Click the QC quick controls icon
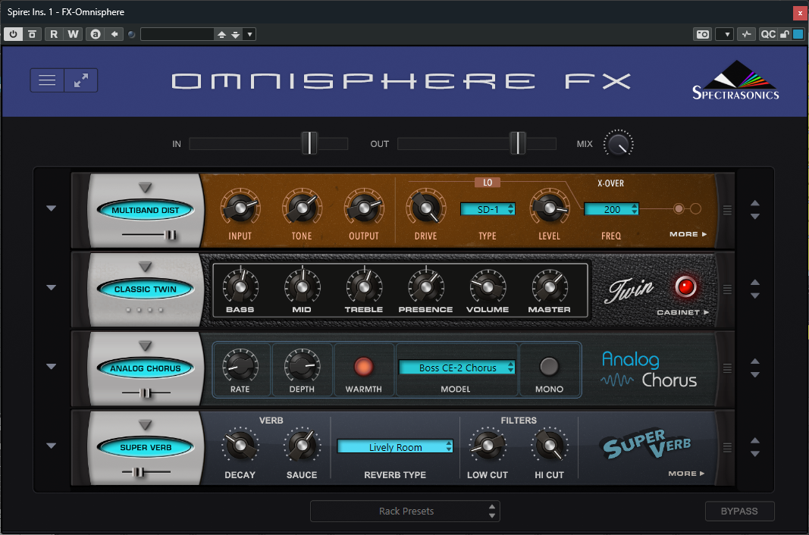809x535 pixels. click(768, 34)
